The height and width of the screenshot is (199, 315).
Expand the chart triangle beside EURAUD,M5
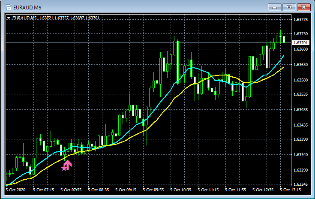pyautogui.click(x=9, y=18)
